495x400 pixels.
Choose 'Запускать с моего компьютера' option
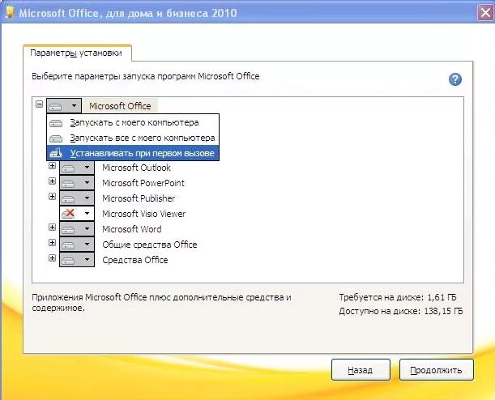(x=133, y=122)
